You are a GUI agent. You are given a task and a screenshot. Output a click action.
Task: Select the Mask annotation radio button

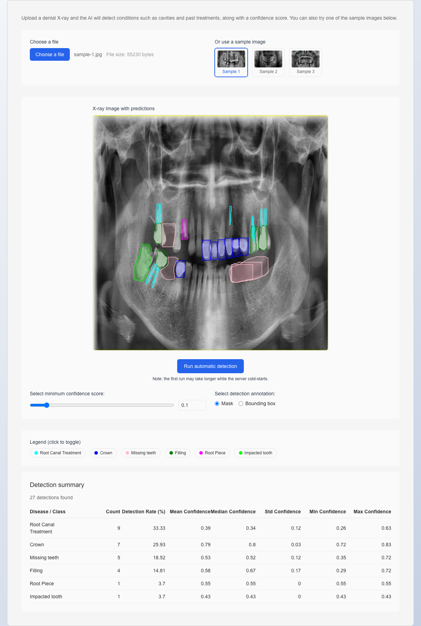217,404
